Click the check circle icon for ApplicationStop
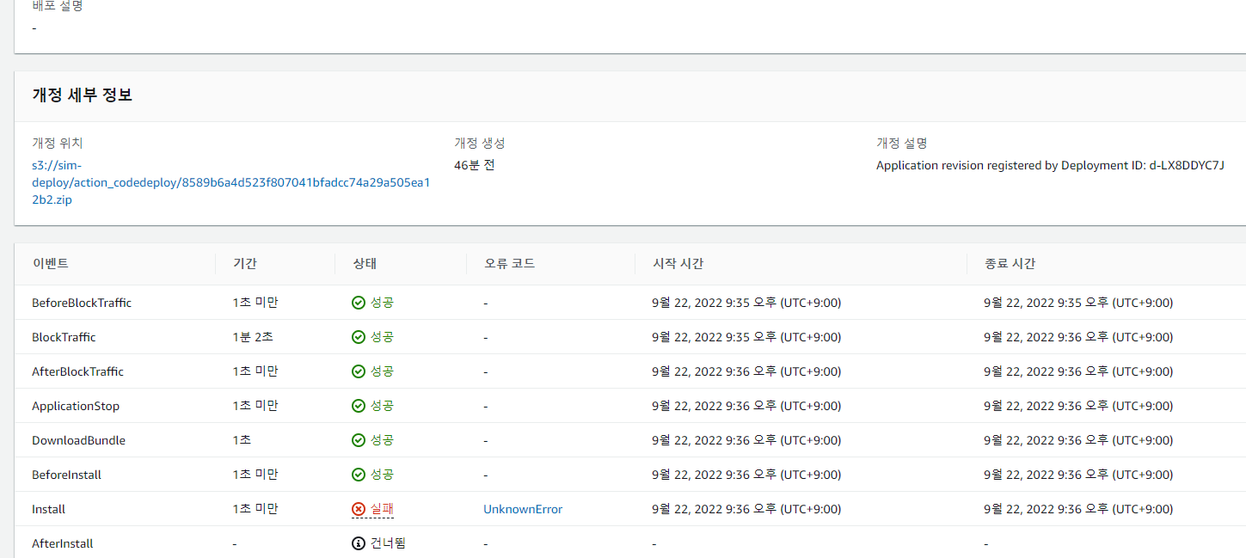Viewport: 1246px width, 558px height. coord(357,405)
